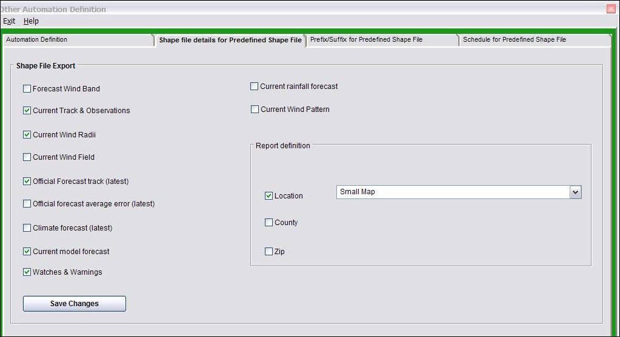
Task: Enable the Forecast Wind Band checkbox
Action: click(x=27, y=89)
